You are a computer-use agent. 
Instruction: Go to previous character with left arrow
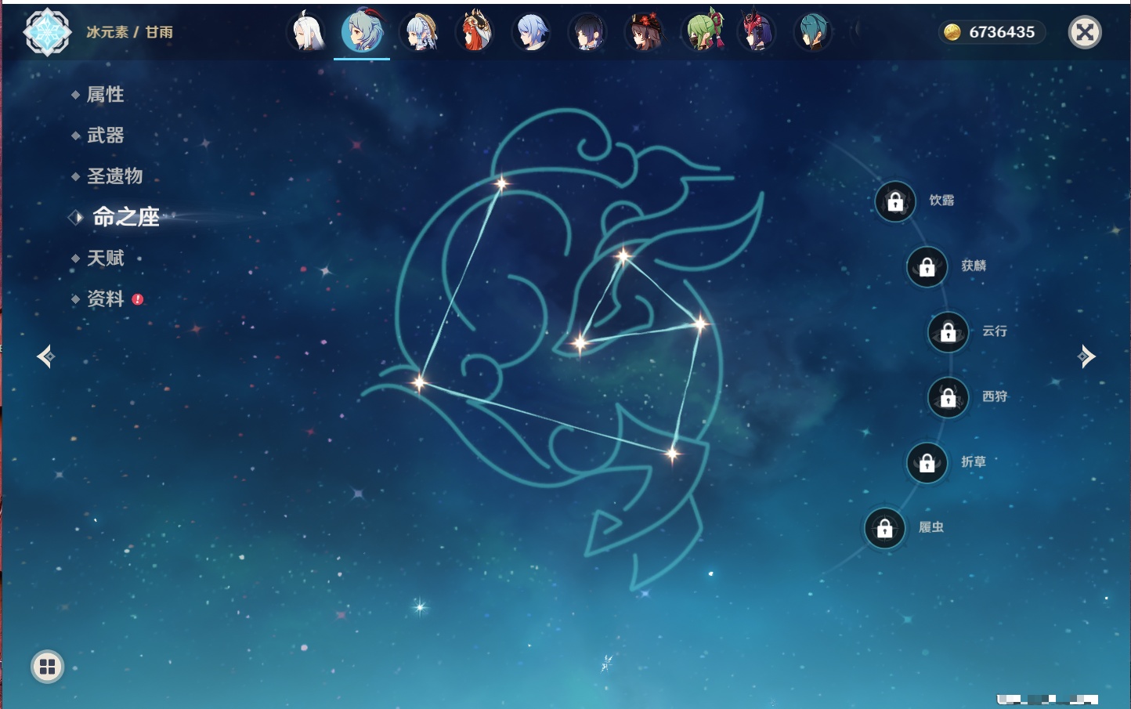click(x=45, y=356)
